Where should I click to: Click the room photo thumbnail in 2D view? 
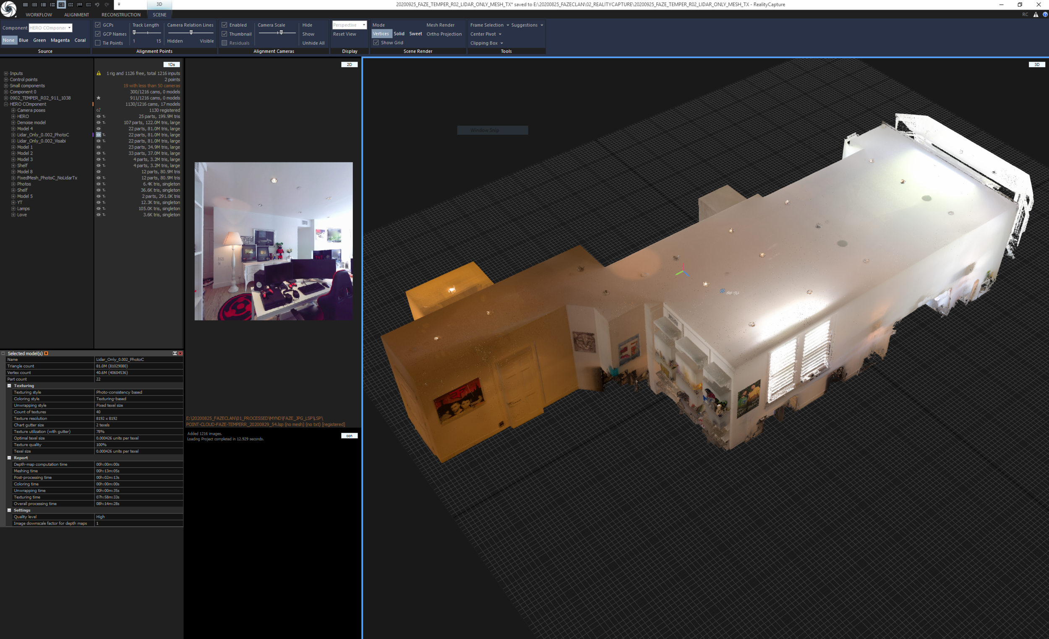pyautogui.click(x=273, y=241)
